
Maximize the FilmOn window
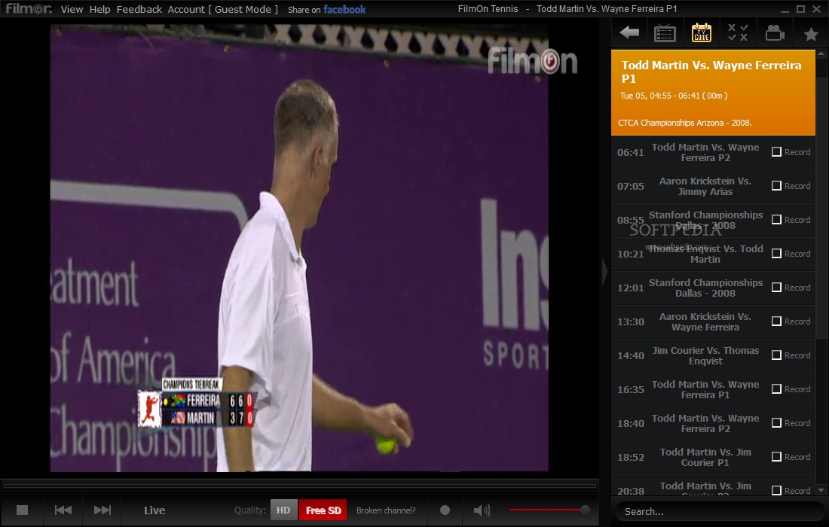pyautogui.click(x=800, y=9)
